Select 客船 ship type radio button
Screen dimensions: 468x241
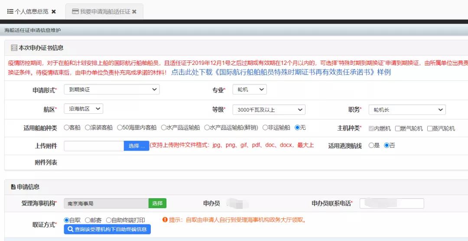tap(67, 128)
